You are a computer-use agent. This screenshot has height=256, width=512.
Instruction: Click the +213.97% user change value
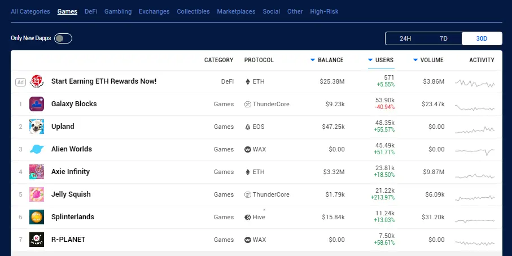pyautogui.click(x=383, y=197)
